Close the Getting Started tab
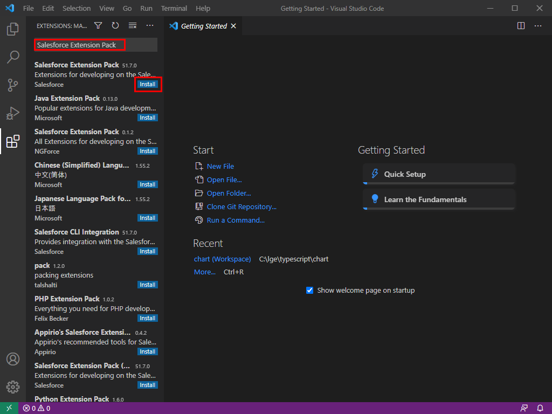The height and width of the screenshot is (414, 552). coord(233,26)
